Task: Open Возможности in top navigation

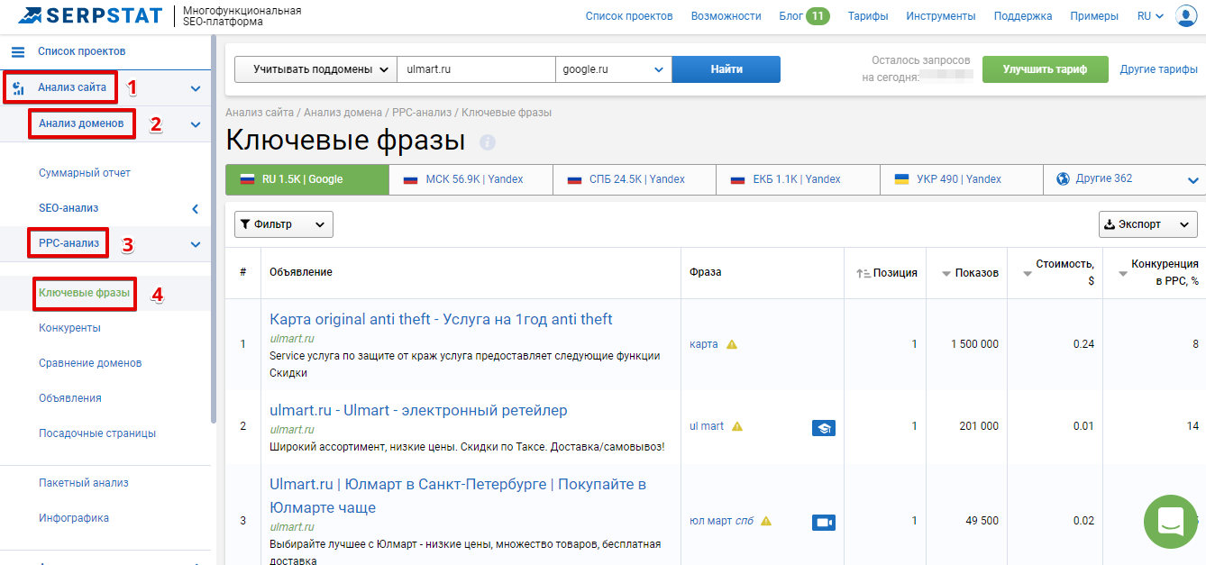Action: tap(726, 16)
